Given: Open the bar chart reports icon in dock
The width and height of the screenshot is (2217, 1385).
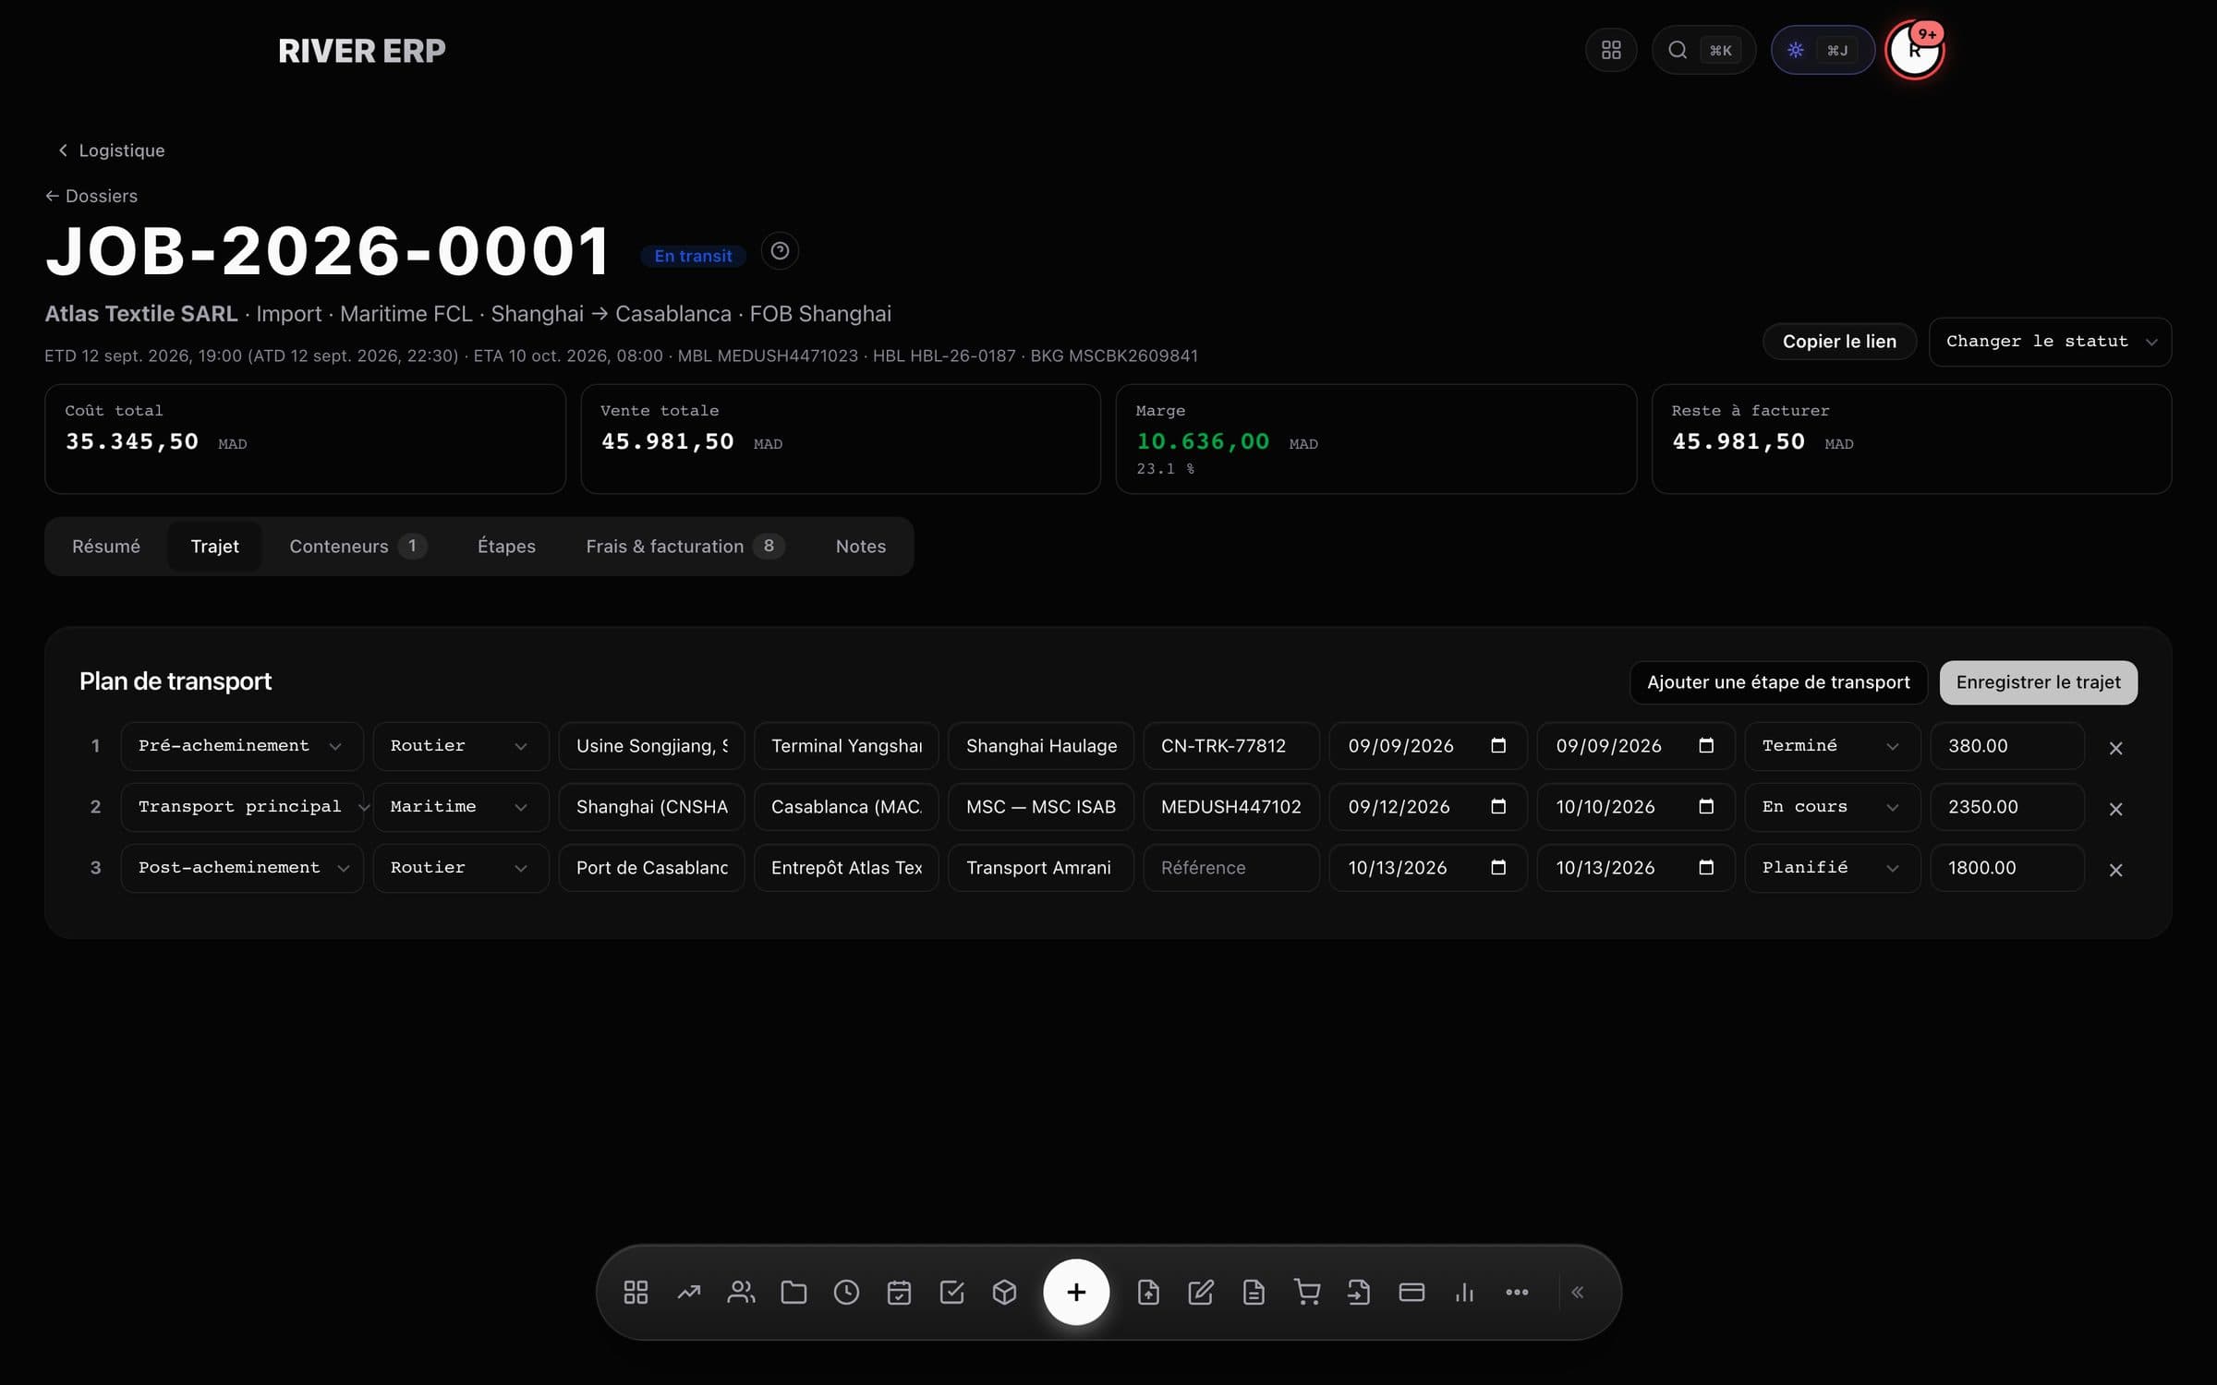Looking at the screenshot, I should click(1464, 1292).
